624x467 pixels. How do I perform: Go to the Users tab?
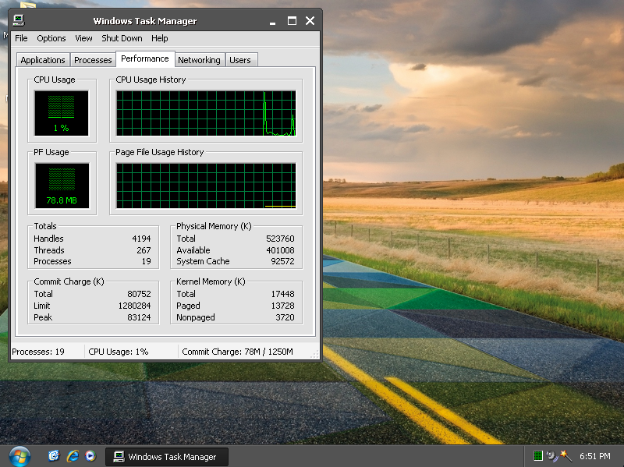(240, 60)
